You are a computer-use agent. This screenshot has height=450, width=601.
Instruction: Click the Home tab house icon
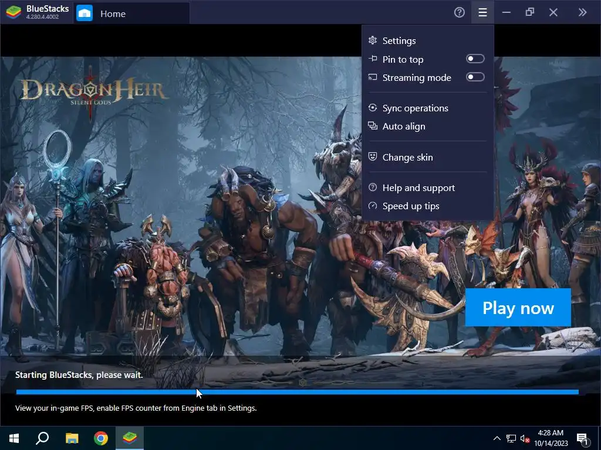85,13
